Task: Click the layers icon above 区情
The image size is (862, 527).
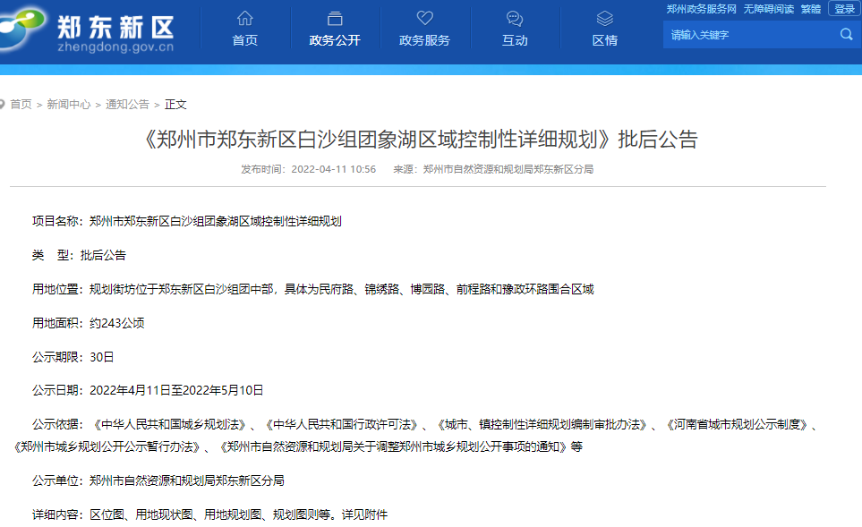Action: click(x=605, y=19)
